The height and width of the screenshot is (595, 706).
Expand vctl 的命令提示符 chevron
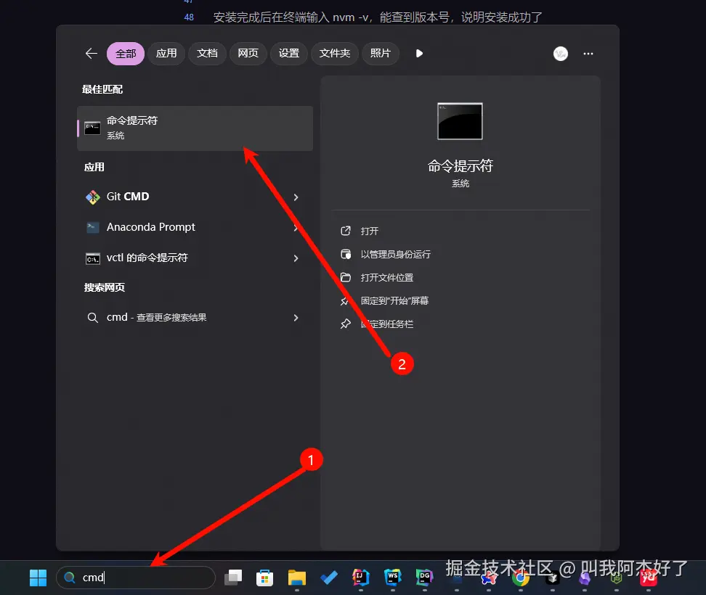296,258
